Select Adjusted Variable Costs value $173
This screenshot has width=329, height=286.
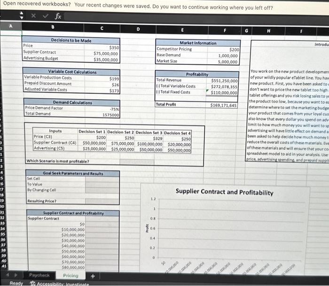(102, 91)
